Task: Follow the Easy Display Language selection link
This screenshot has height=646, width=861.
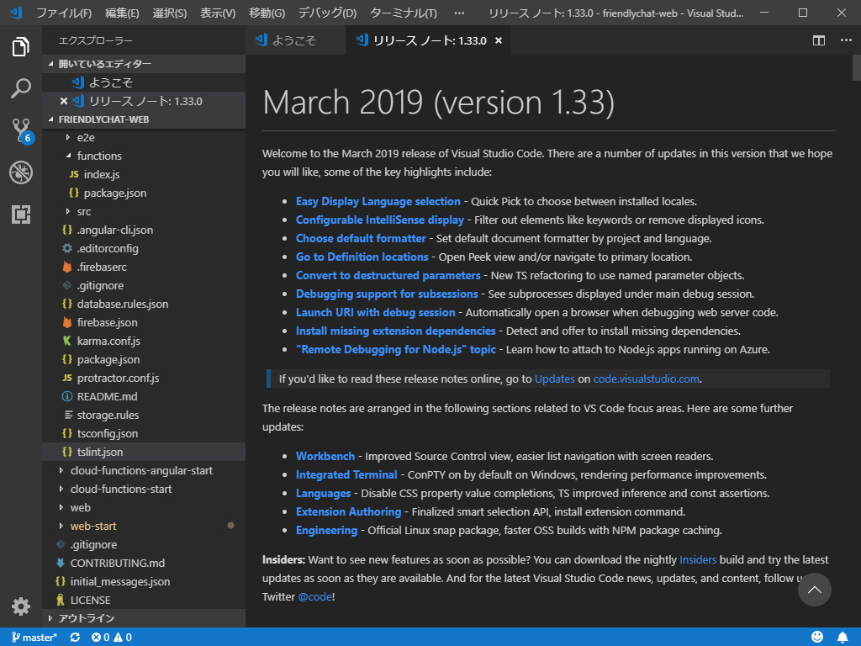Action: coord(378,202)
